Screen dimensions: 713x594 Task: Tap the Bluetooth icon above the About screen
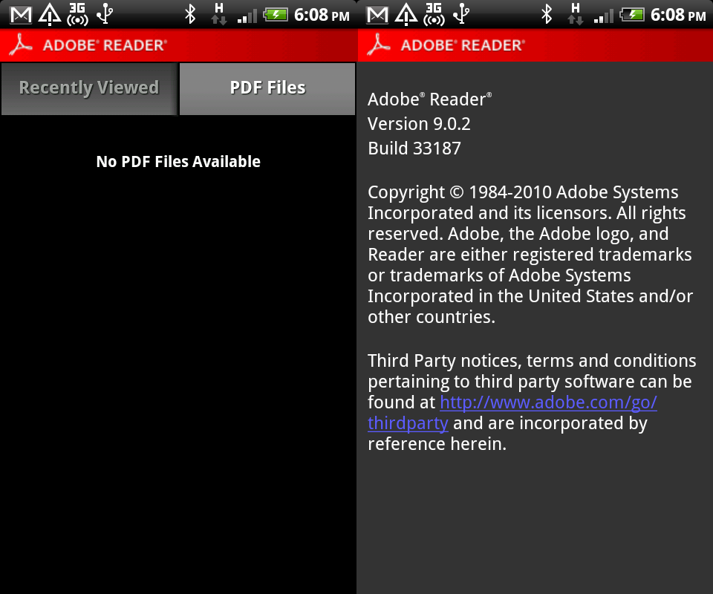pos(547,14)
